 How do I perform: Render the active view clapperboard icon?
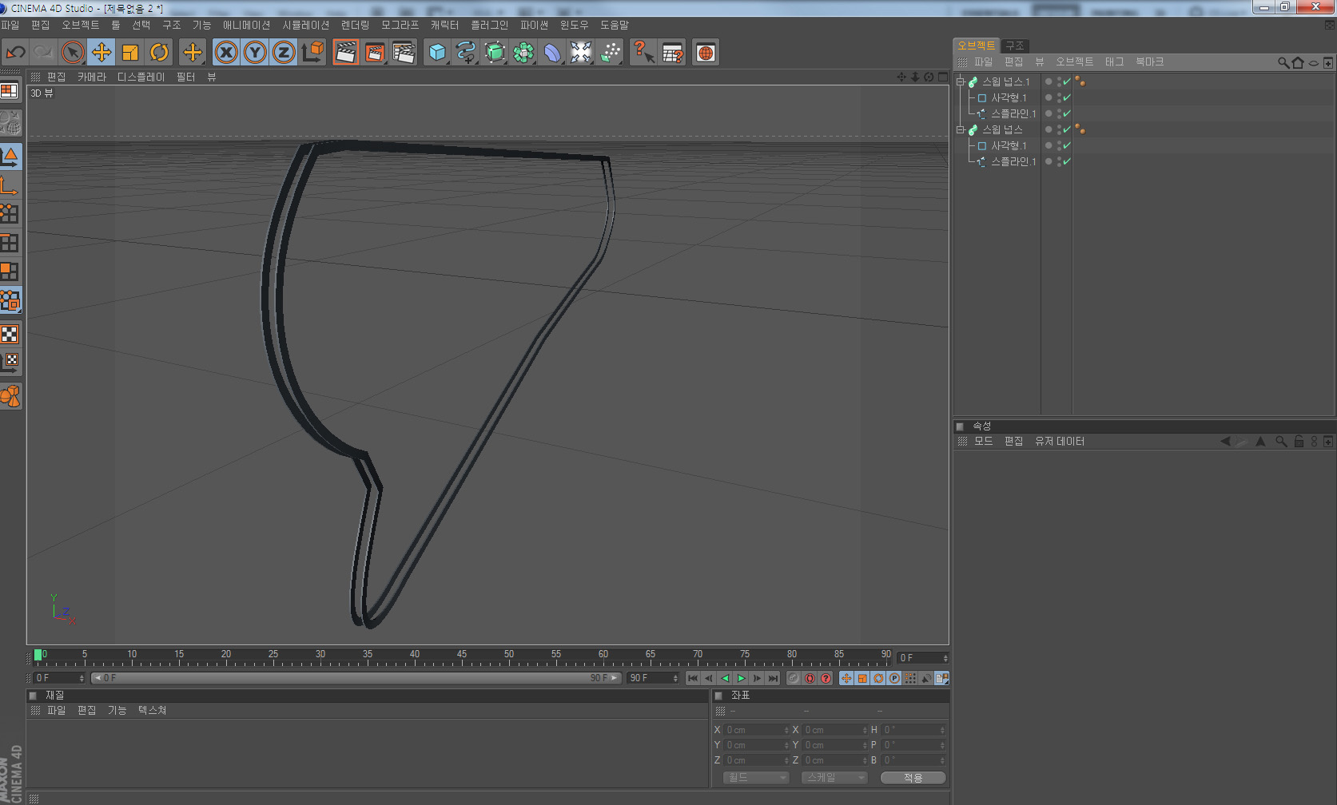346,53
